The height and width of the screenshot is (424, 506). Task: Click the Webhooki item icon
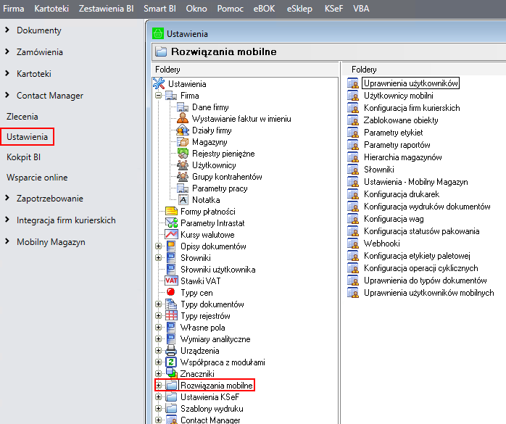pos(353,244)
